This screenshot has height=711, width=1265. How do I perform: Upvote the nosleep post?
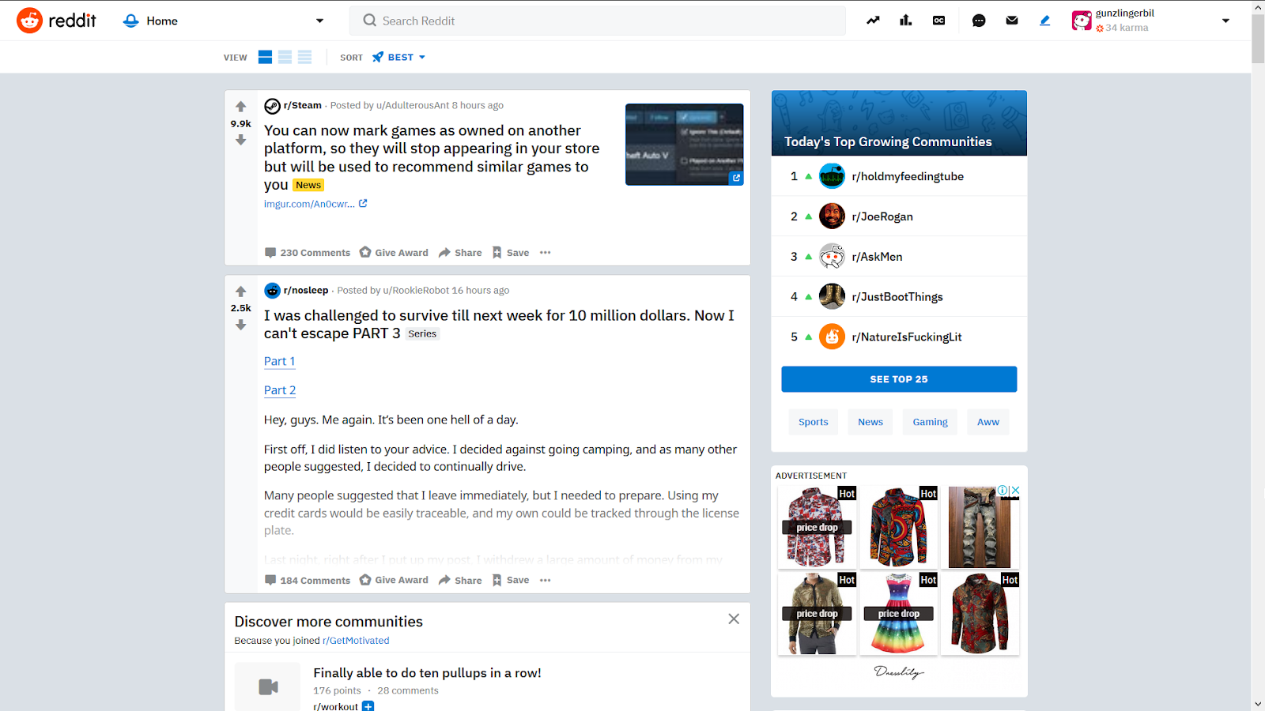click(x=241, y=292)
